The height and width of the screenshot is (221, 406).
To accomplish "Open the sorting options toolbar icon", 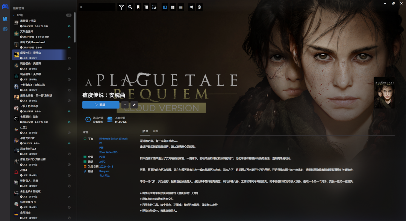I will click(x=155, y=7).
